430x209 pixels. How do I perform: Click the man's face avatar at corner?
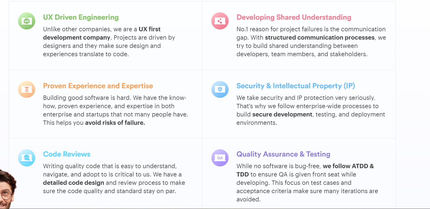coord(8,189)
